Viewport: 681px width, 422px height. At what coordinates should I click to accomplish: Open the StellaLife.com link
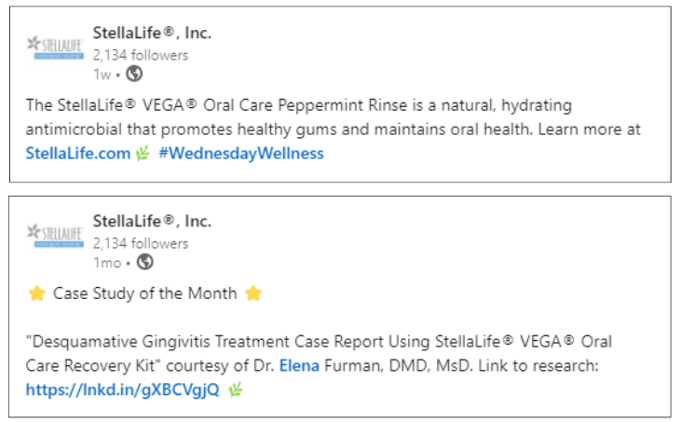click(x=78, y=154)
